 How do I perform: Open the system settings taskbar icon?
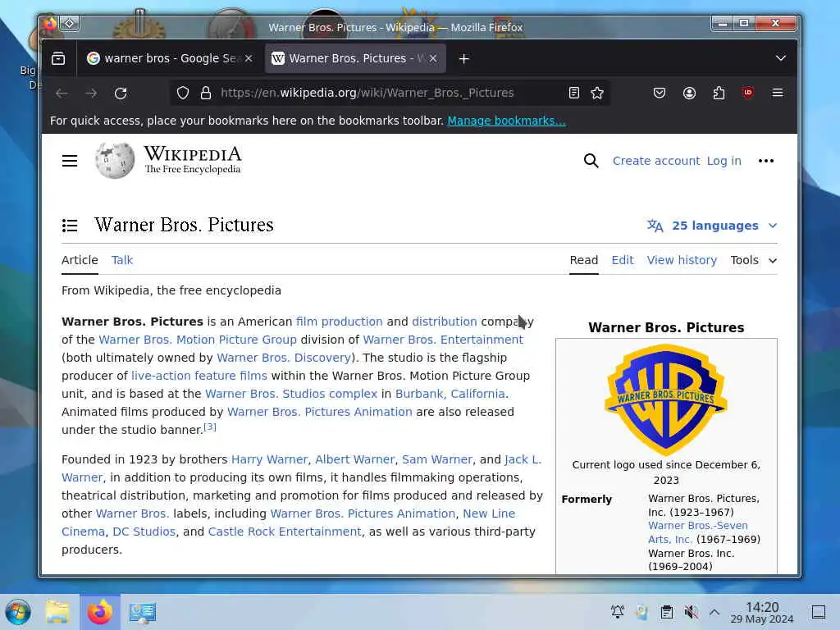[143, 612]
